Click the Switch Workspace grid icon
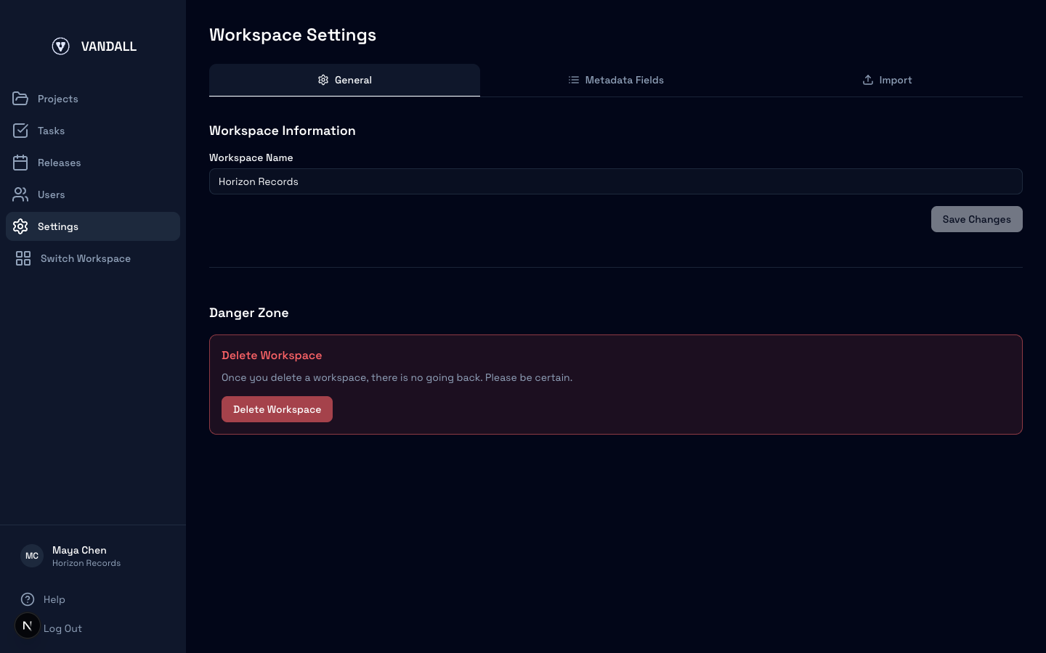Image resolution: width=1046 pixels, height=653 pixels. pyautogui.click(x=23, y=258)
